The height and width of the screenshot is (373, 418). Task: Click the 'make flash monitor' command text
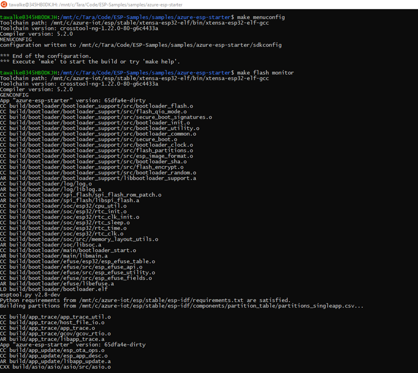(x=265, y=73)
